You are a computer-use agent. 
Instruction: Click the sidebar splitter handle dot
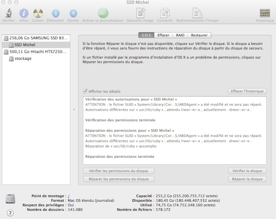tap(74, 109)
